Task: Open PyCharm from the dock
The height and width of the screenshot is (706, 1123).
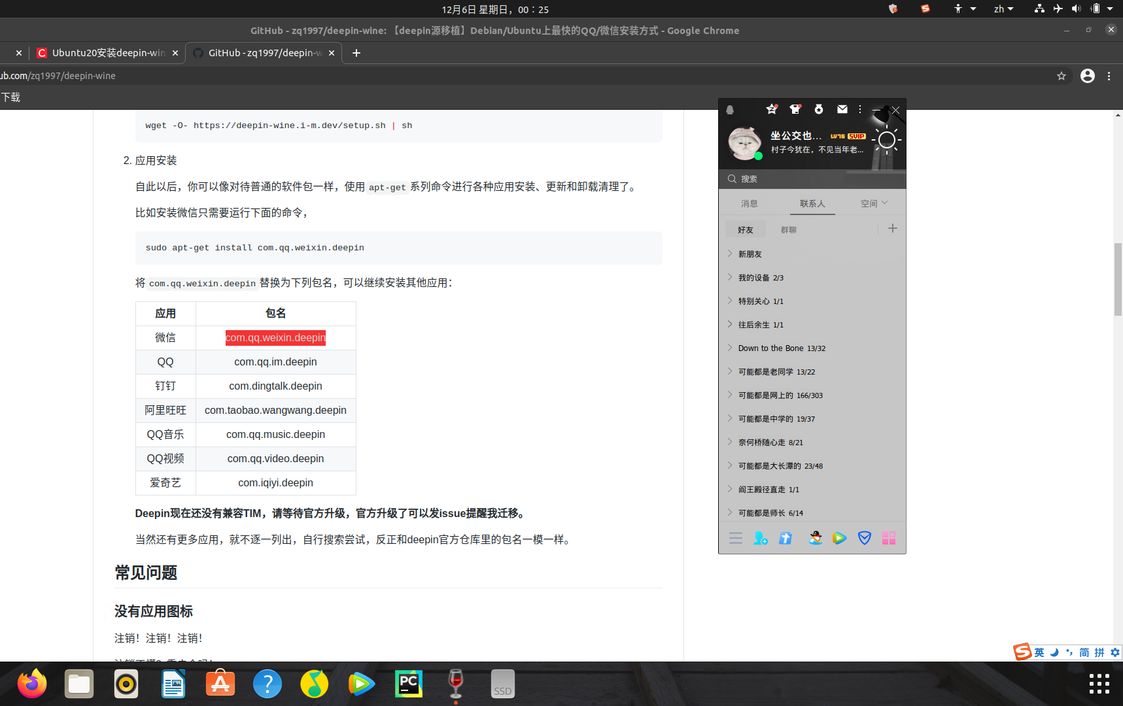Action: [x=409, y=684]
